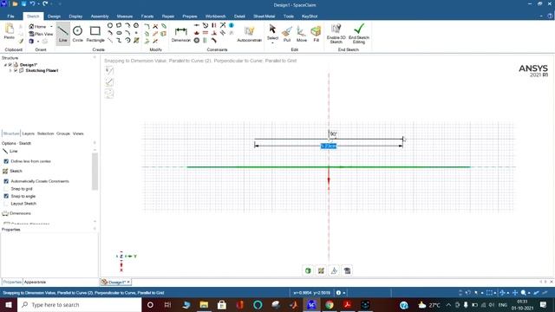Viewport: 555px width, 312px height.
Task: Click Windows Start button
Action: (9, 305)
